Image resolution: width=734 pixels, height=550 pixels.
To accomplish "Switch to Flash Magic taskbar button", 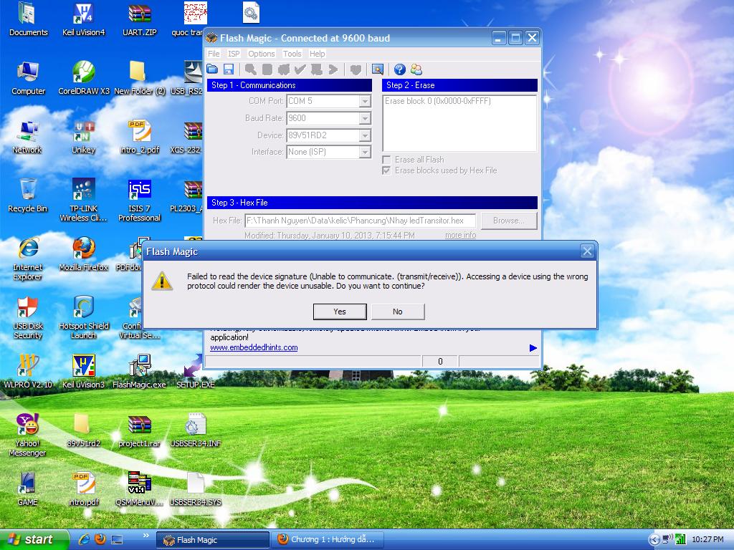I will tap(213, 540).
